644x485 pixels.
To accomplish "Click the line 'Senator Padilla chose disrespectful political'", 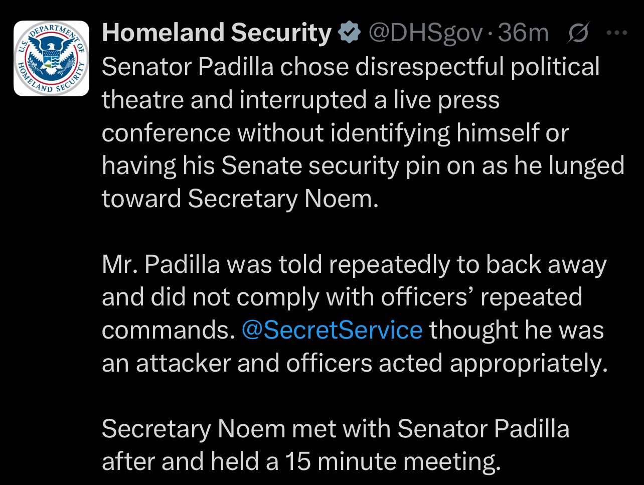I will (x=351, y=67).
